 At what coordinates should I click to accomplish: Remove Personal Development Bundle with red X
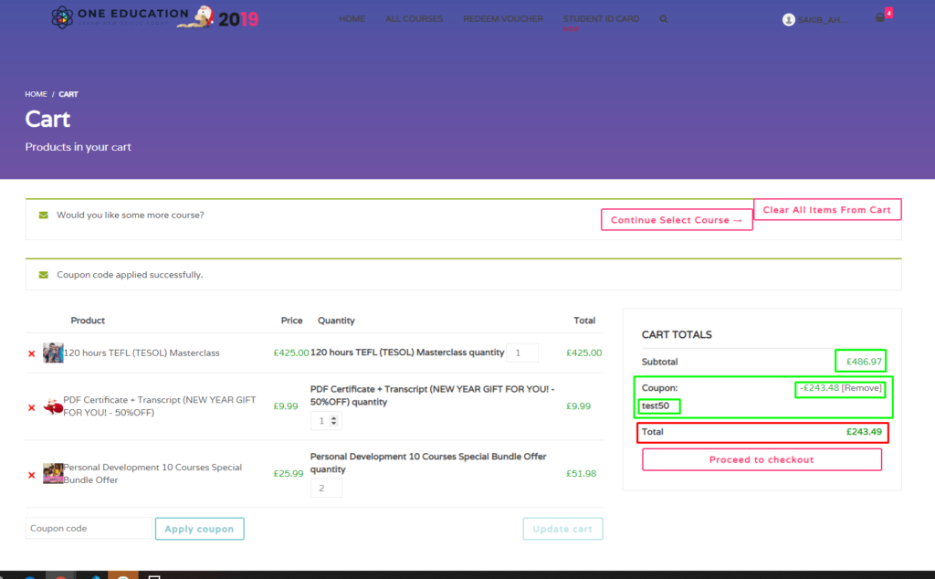pos(32,475)
